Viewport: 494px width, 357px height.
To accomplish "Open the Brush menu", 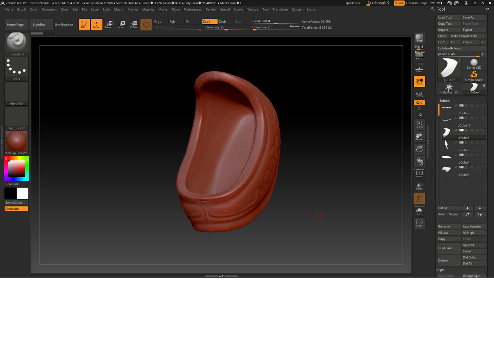I will click(x=21, y=9).
